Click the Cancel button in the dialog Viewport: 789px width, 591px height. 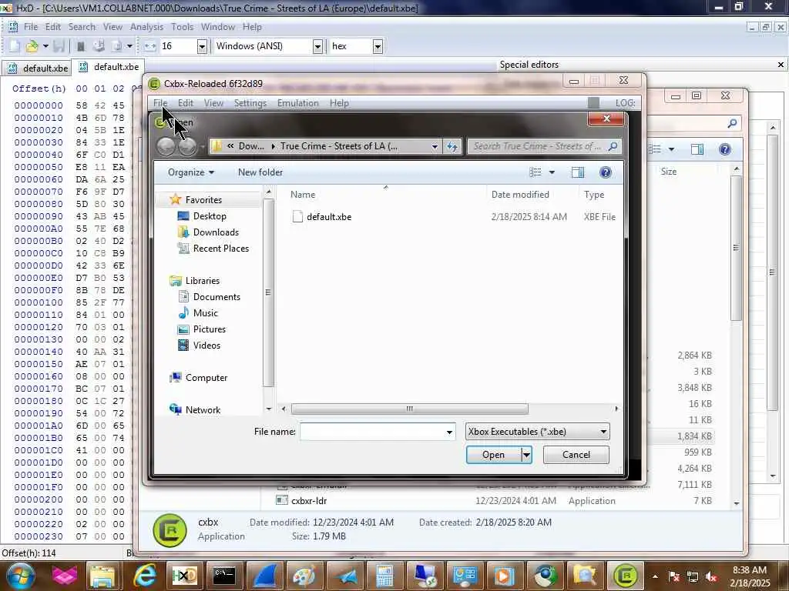pyautogui.click(x=576, y=455)
